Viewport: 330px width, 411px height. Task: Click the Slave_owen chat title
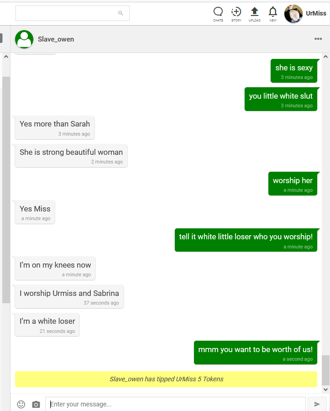[56, 39]
